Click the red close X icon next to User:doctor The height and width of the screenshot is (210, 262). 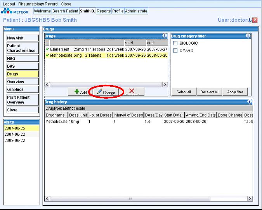[255, 20]
